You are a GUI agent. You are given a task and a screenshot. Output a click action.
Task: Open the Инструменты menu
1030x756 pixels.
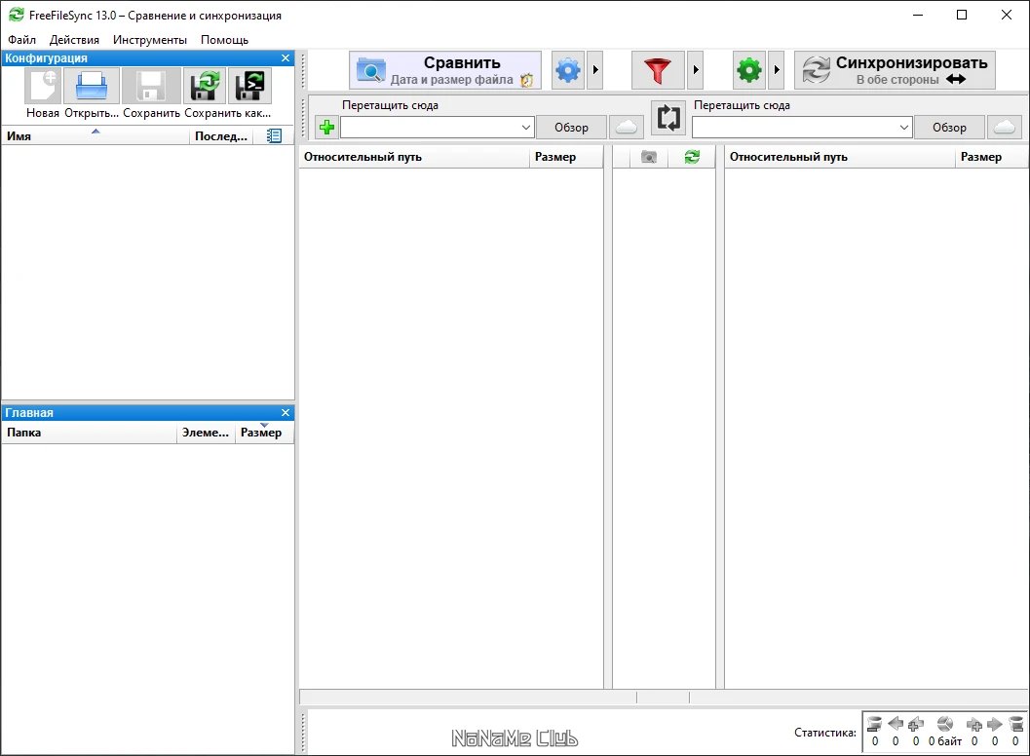(150, 40)
